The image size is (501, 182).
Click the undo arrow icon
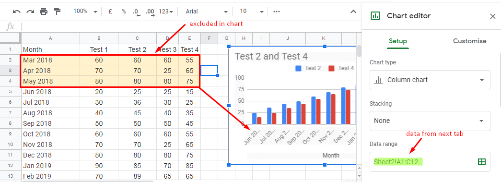tap(17, 12)
